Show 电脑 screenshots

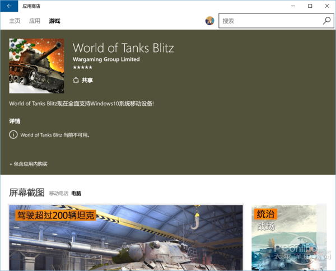tap(76, 193)
